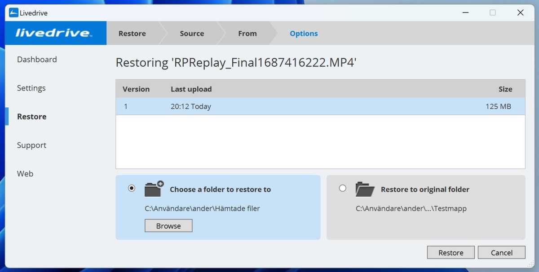This screenshot has width=539, height=272.
Task: Go to the Settings section
Action: (x=31, y=88)
